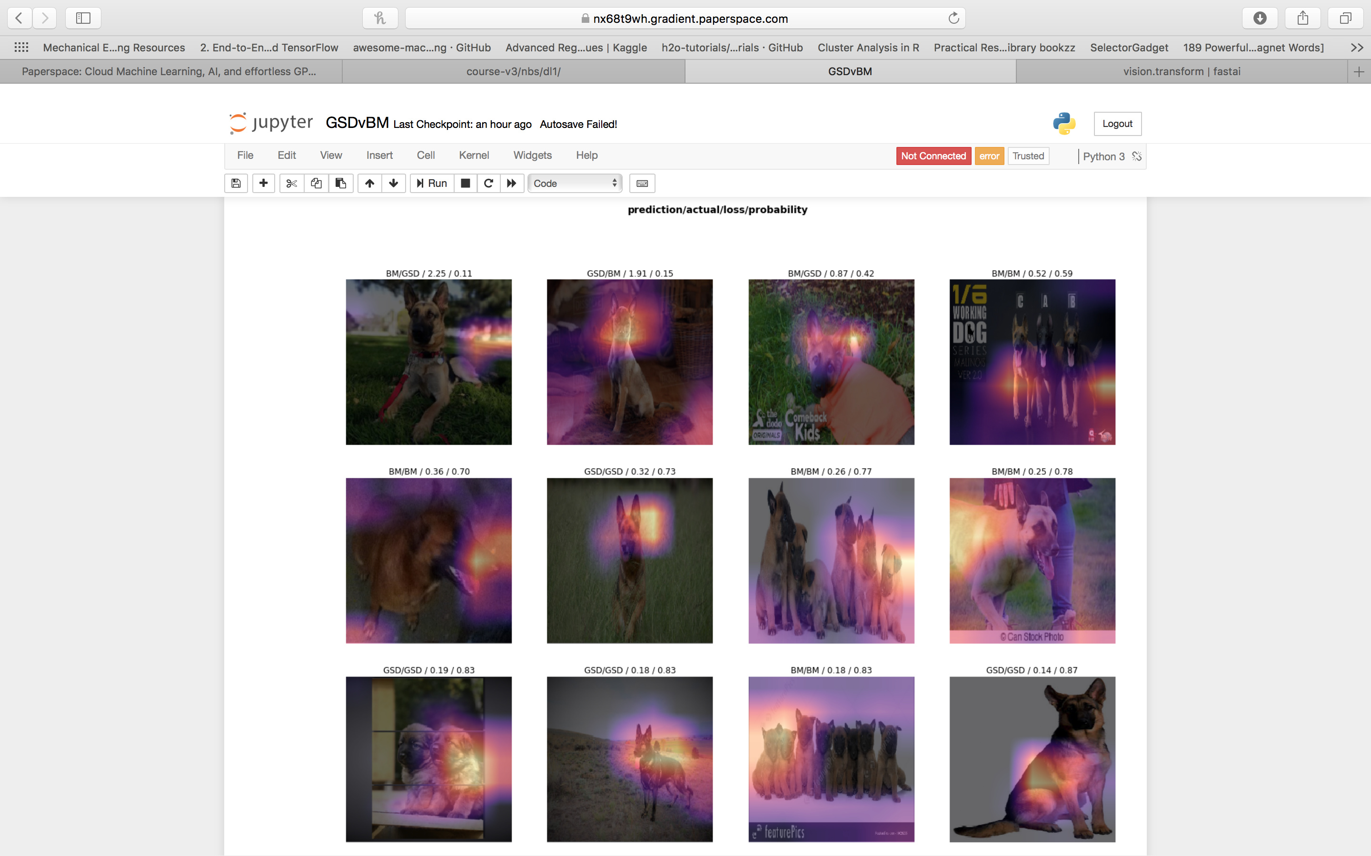Click the Logout button
Image resolution: width=1371 pixels, height=856 pixels.
coord(1117,124)
